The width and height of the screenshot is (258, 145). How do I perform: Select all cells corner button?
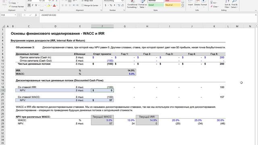pos(3,26)
